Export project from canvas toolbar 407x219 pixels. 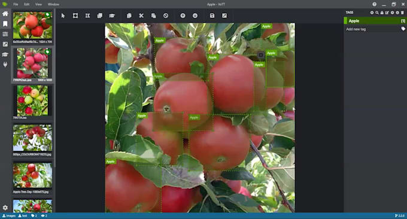224,16
